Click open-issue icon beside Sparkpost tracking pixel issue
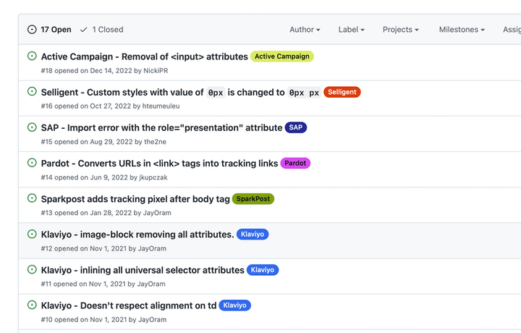The height and width of the screenshot is (333, 521). tap(32, 198)
